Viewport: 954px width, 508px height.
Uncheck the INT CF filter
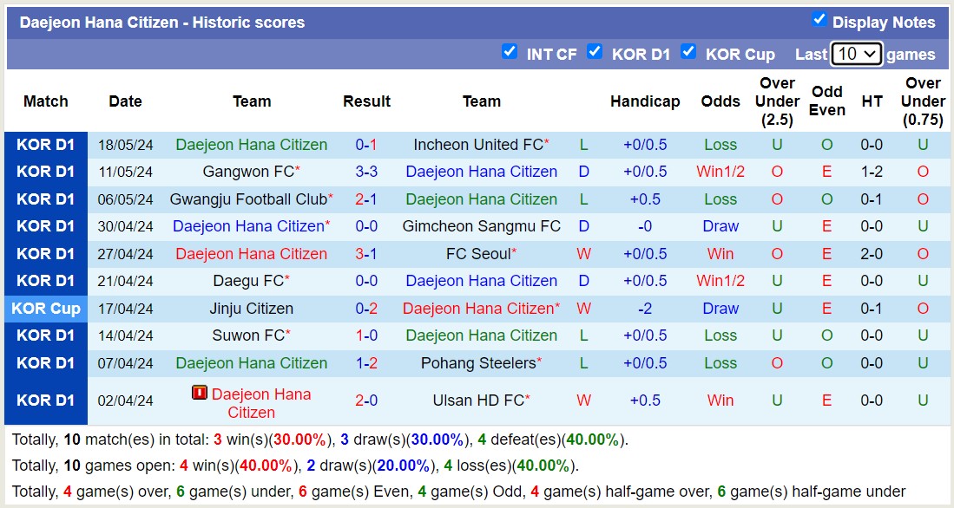tap(510, 52)
